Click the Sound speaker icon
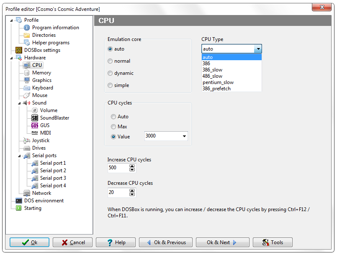The image size is (337, 255). tap(27, 103)
